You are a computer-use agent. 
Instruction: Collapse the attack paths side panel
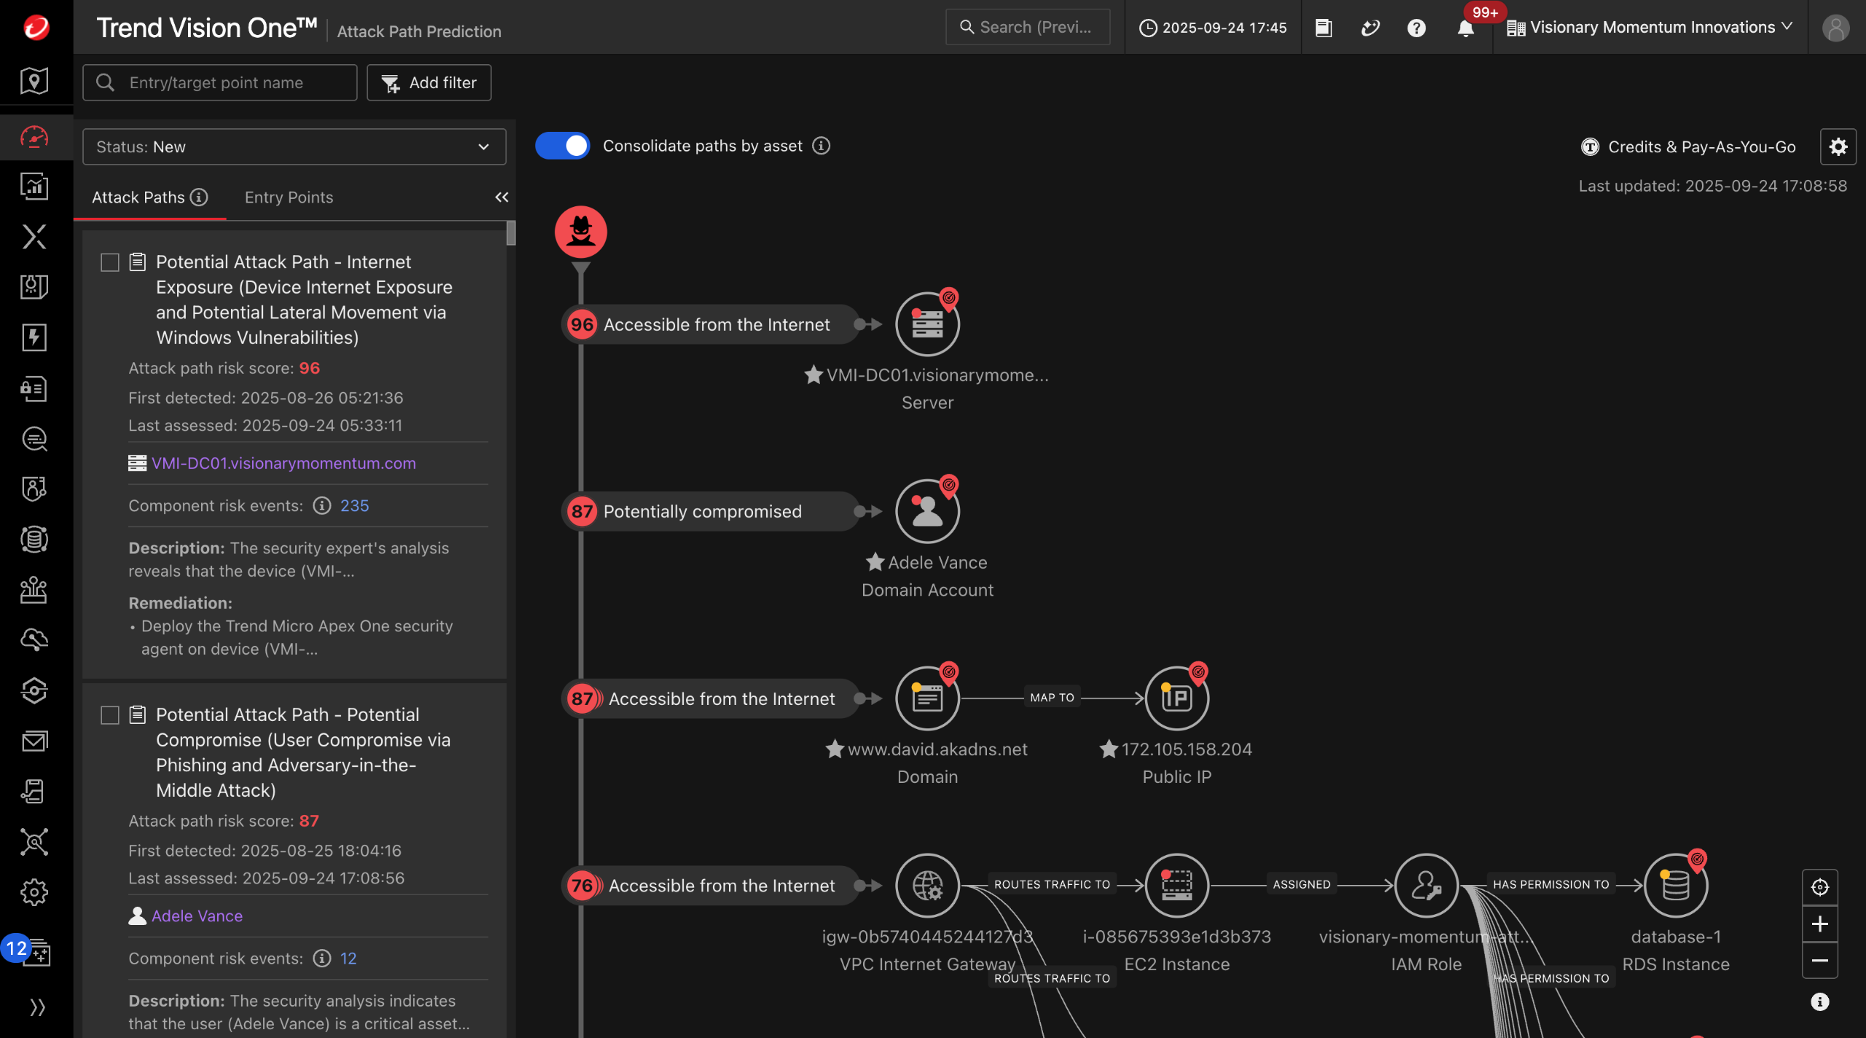[501, 198]
